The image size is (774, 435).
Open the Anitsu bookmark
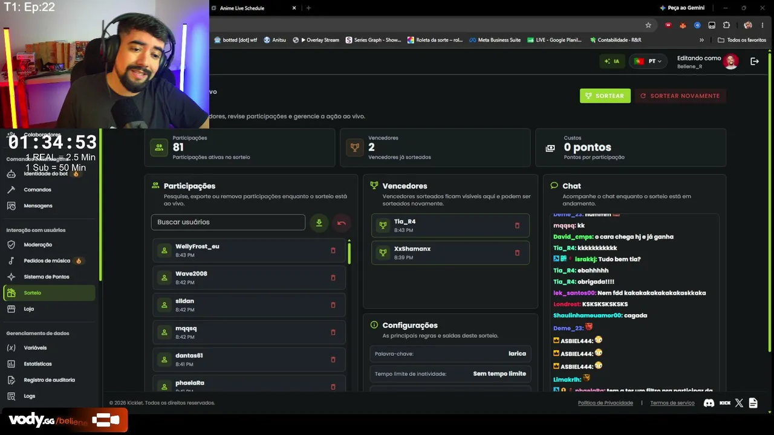(275, 40)
